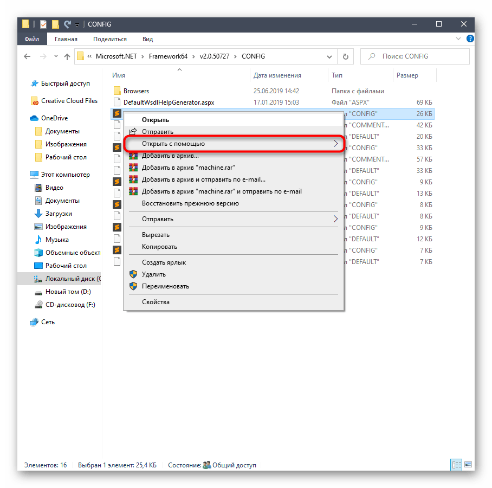Click the Browsers folder icon
The width and height of the screenshot is (492, 488).
point(116,91)
